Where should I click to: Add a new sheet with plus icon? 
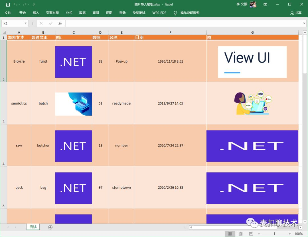pyautogui.click(x=50, y=227)
